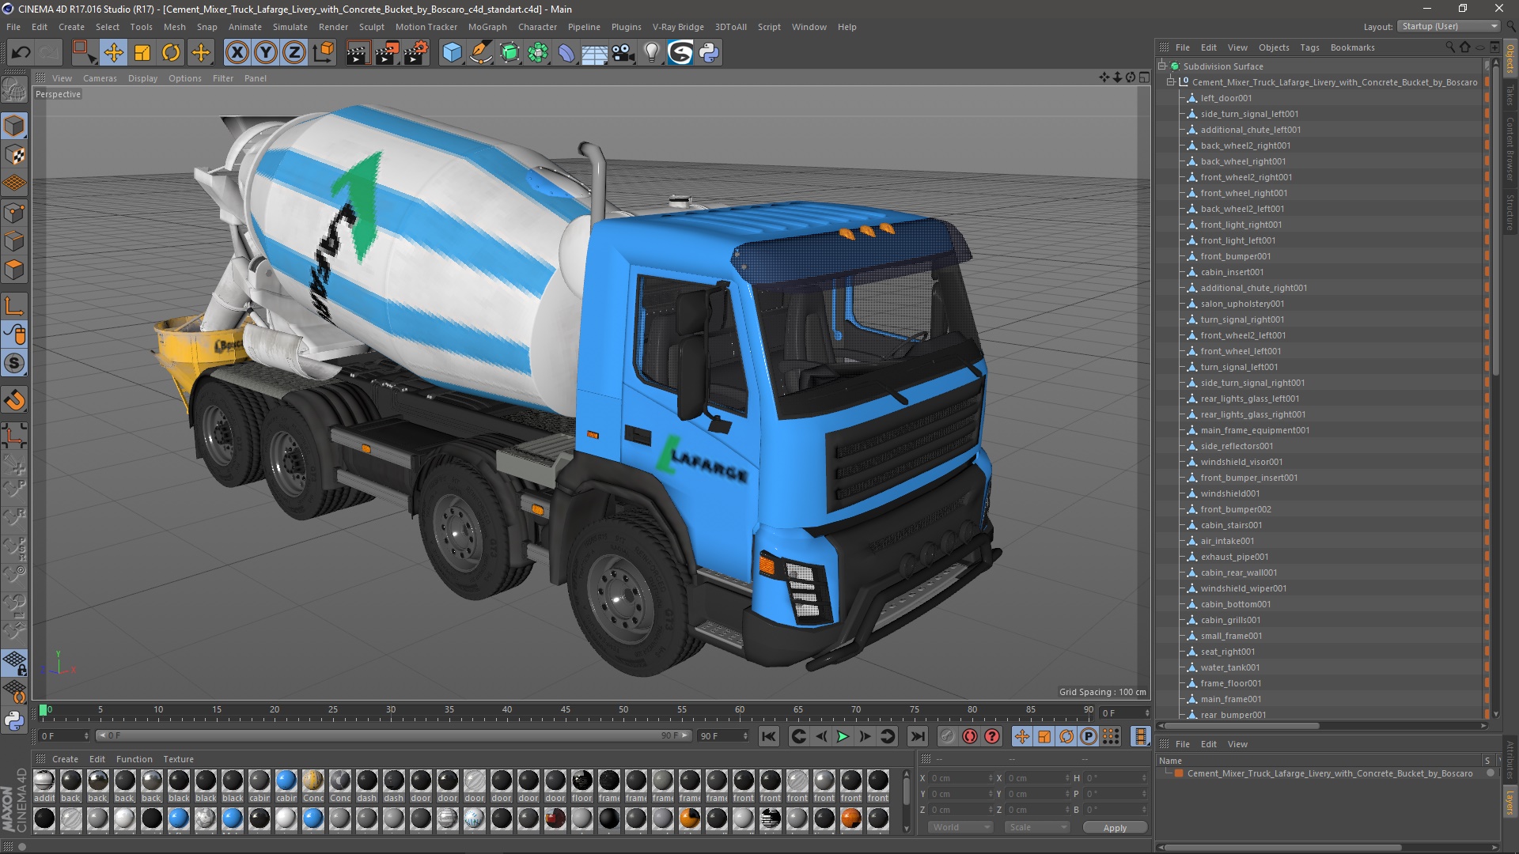Toggle the X-axis lock
This screenshot has height=854, width=1519.
pos(237,53)
